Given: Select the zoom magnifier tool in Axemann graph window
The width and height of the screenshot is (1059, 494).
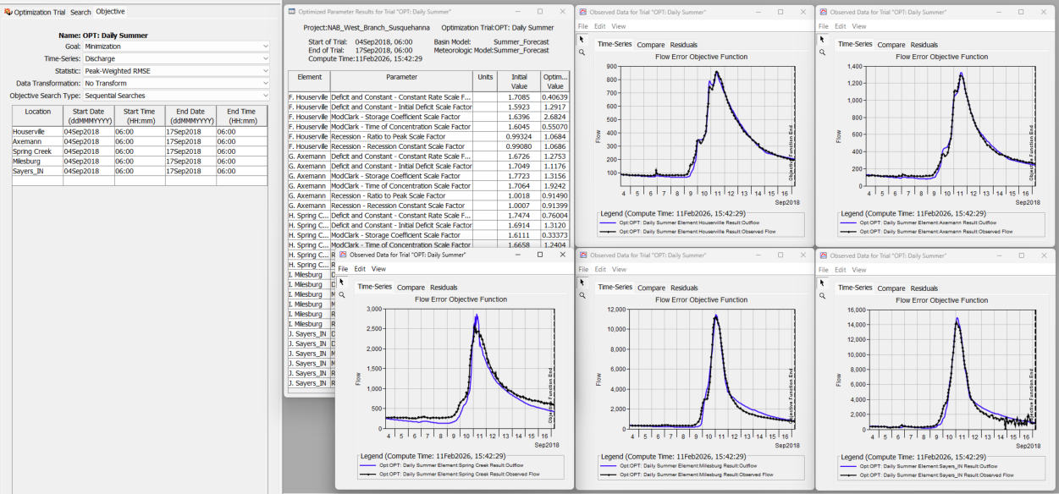Looking at the screenshot, I should click(823, 52).
